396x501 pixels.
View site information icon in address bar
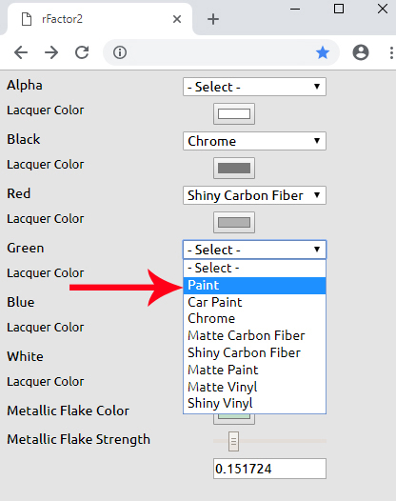(120, 52)
